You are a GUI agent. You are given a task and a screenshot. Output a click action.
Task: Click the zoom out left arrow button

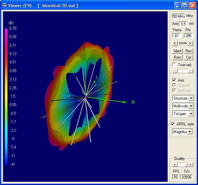coord(175,43)
